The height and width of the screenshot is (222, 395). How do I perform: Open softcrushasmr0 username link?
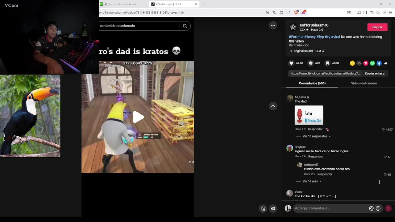click(314, 25)
